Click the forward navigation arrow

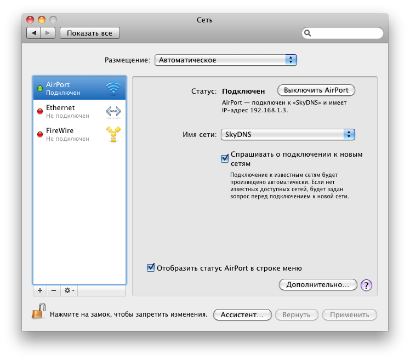(x=48, y=33)
